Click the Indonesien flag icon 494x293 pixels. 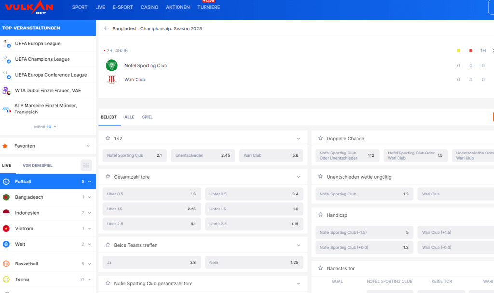pyautogui.click(x=6, y=213)
